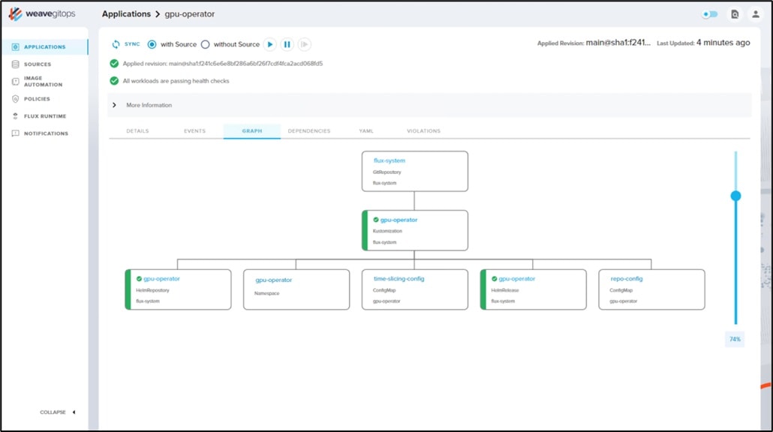
Task: Switch to the Violations tab
Action: (423, 131)
